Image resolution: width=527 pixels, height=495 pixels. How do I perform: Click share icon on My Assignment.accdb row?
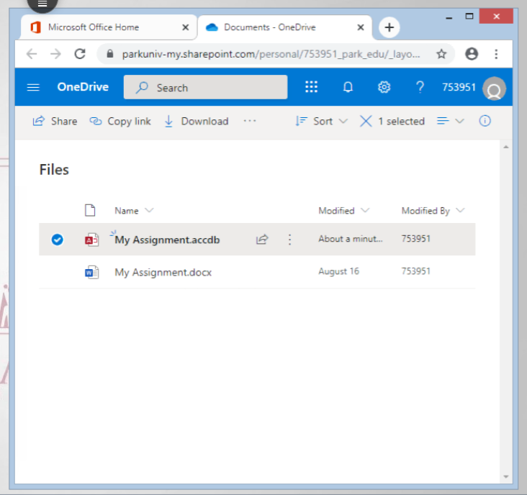262,239
